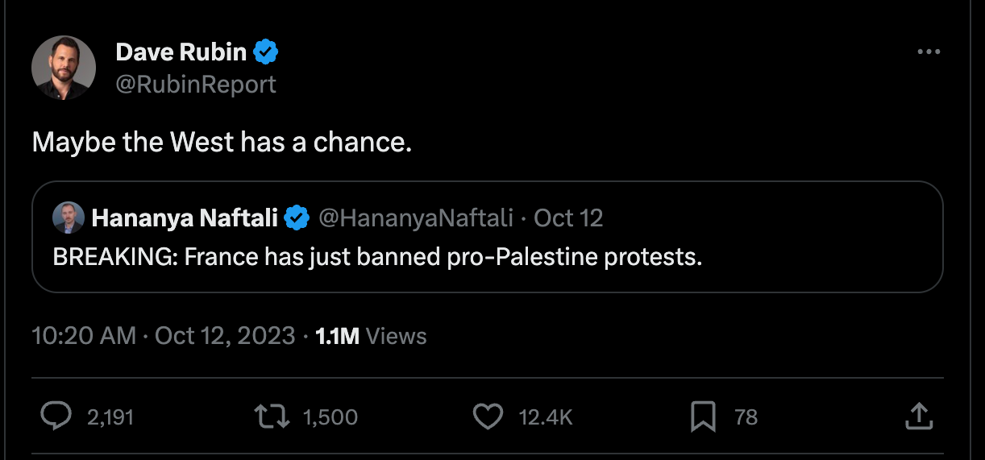Click Dave Rubin's verified badge
The image size is (985, 460).
266,52
